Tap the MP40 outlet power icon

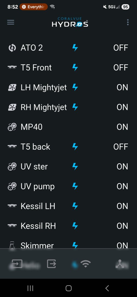12,127
